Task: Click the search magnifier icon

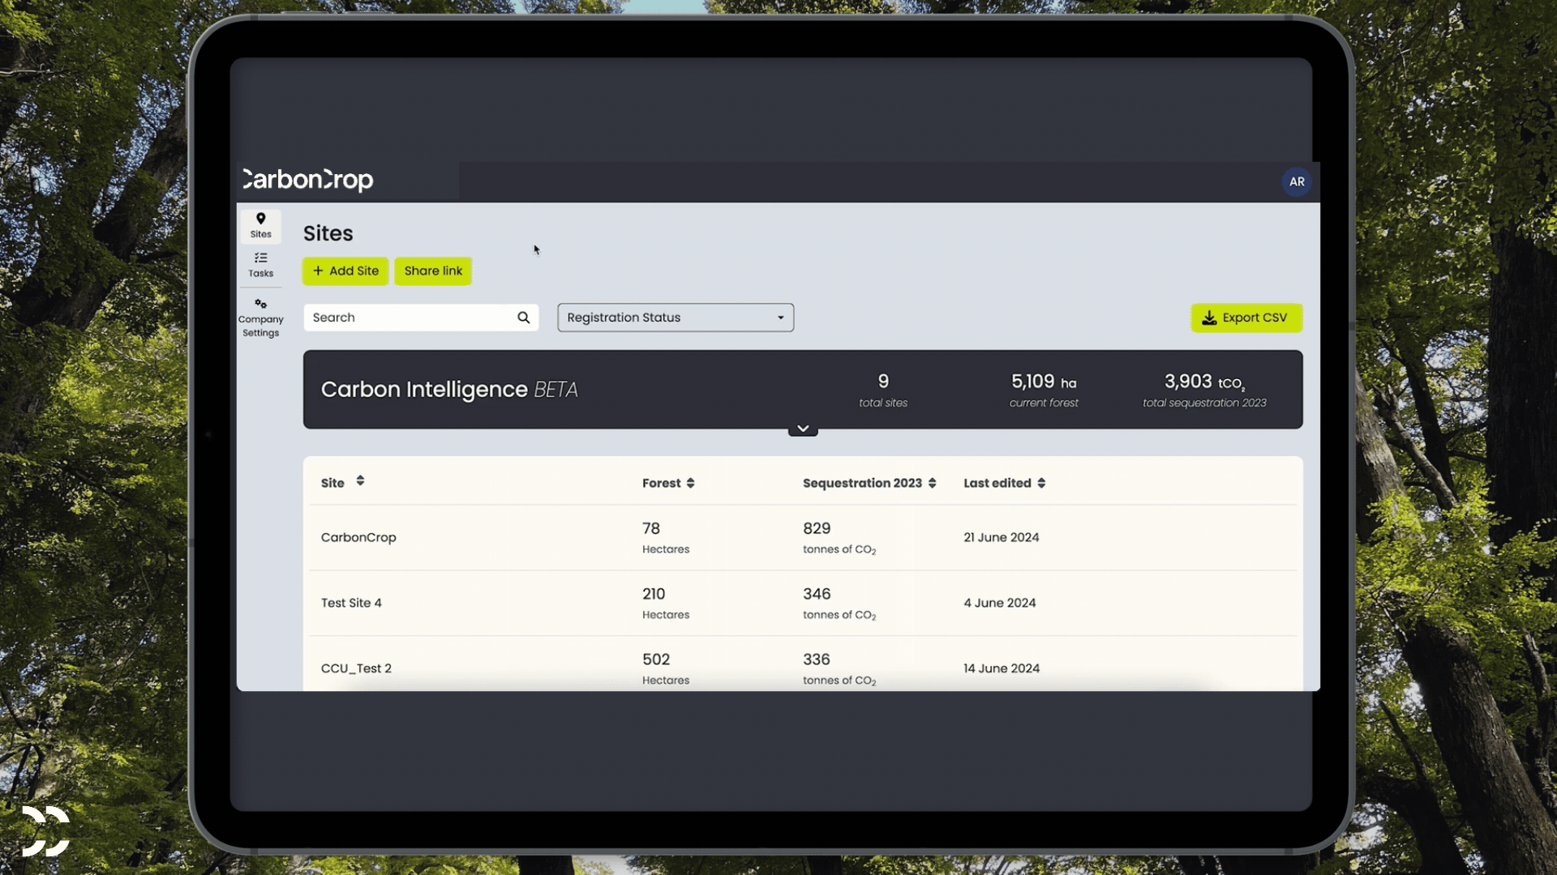Action: click(x=523, y=318)
